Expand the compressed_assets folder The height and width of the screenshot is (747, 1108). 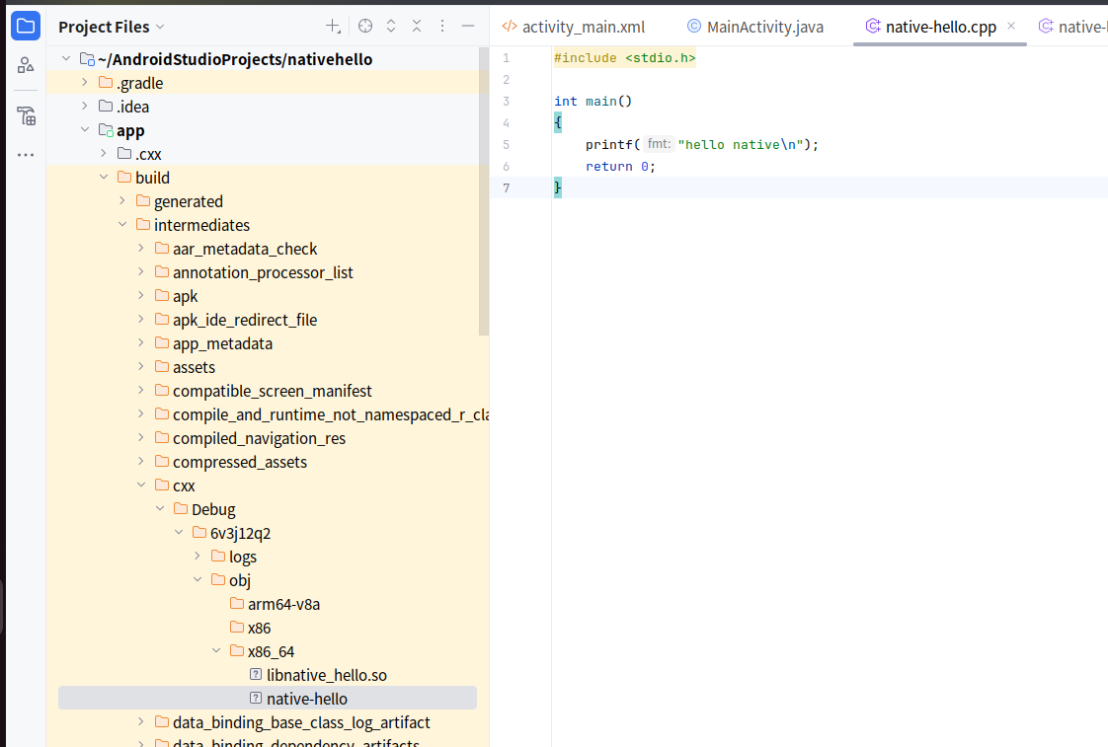click(x=141, y=461)
